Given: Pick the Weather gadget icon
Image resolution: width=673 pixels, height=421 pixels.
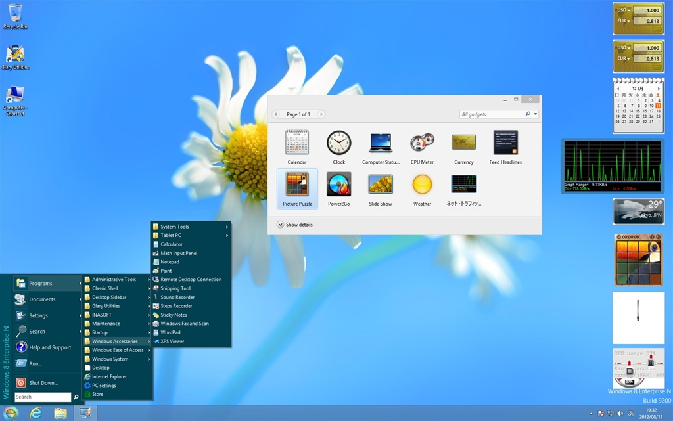Looking at the screenshot, I should 422,185.
